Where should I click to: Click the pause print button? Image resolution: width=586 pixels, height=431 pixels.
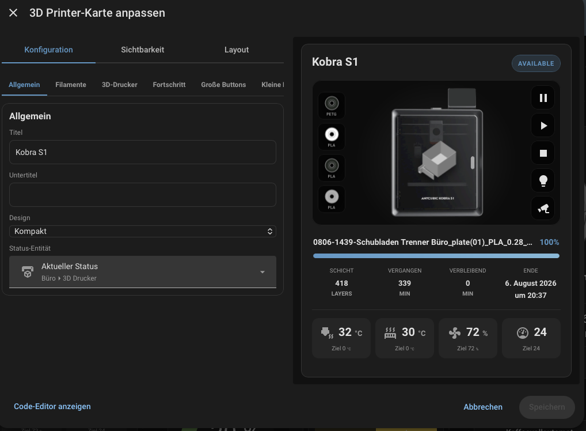[543, 98]
